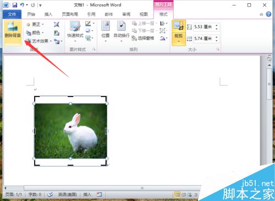The image size is (275, 201).
Task: Open the Position (位置) dropdown
Action: pyautogui.click(x=106, y=31)
